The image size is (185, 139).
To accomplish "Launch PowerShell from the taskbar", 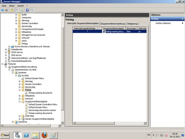I will 27,135.
